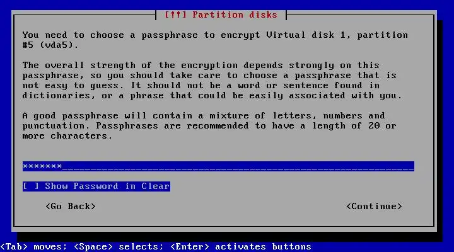
Task: Click the <Space> selects hint at the bottom
Action: click(119, 246)
